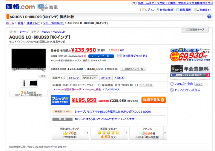Click the 拡大 enlarge button
215x151 pixels.
click(42, 76)
